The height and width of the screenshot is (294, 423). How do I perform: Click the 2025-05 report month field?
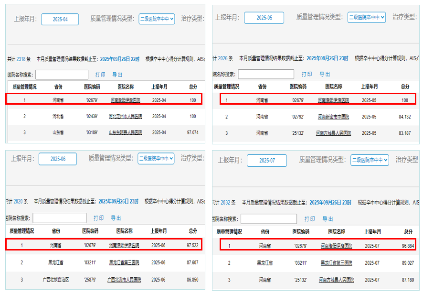click(264, 18)
